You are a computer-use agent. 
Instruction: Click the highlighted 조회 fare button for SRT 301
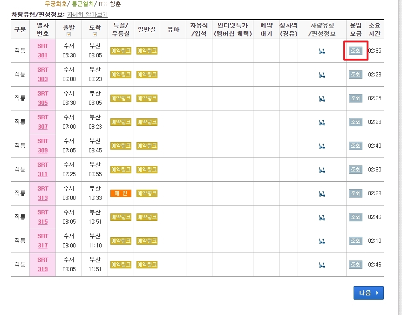(x=355, y=50)
